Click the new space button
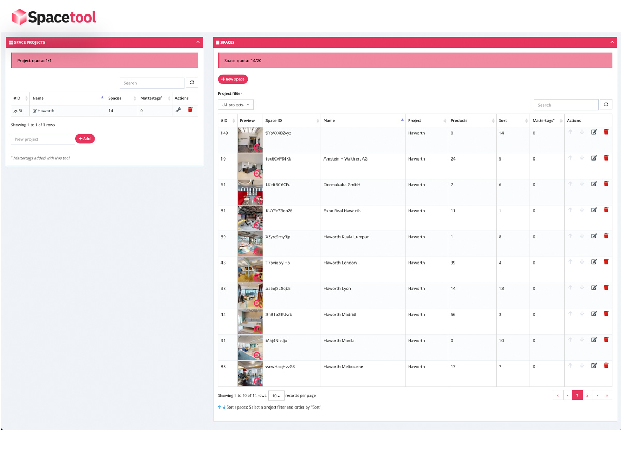 coord(233,79)
